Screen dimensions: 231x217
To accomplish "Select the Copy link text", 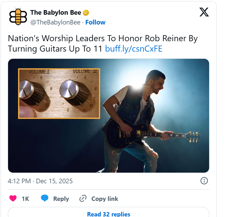I will coord(105,199).
